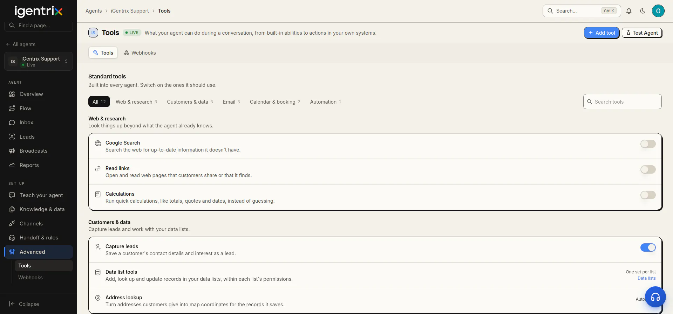673x314 pixels.
Task: Enable the Read links toggle
Action: [648, 169]
